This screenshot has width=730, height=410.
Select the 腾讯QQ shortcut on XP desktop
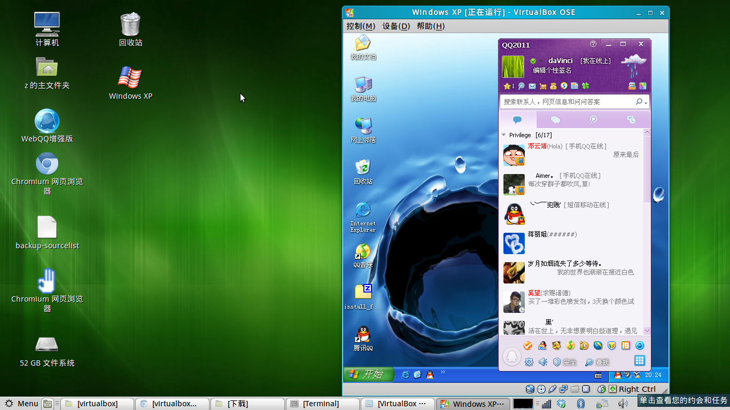363,339
